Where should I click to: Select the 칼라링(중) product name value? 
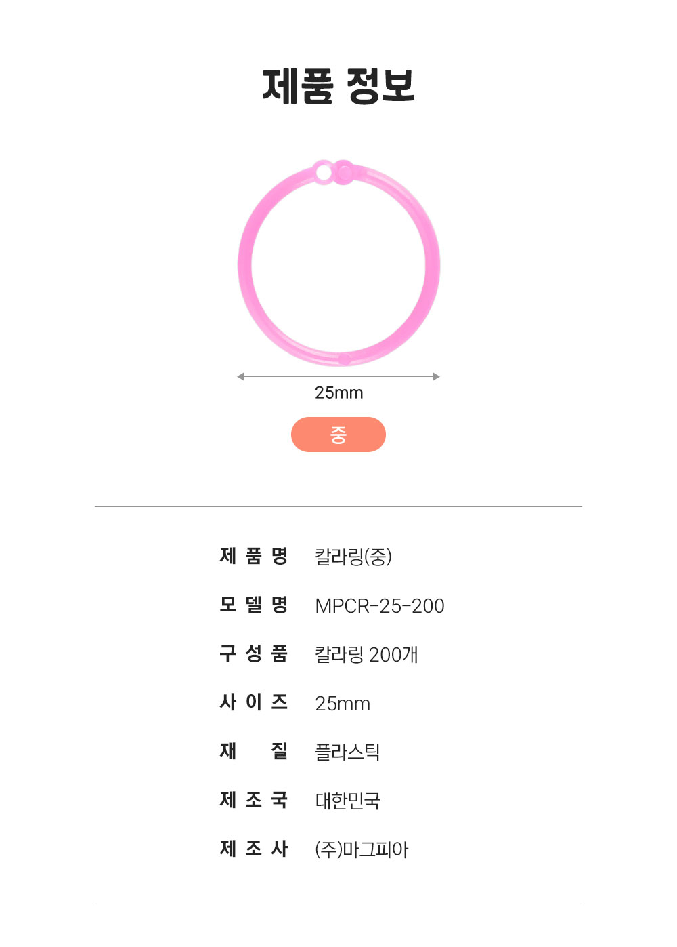coord(353,557)
